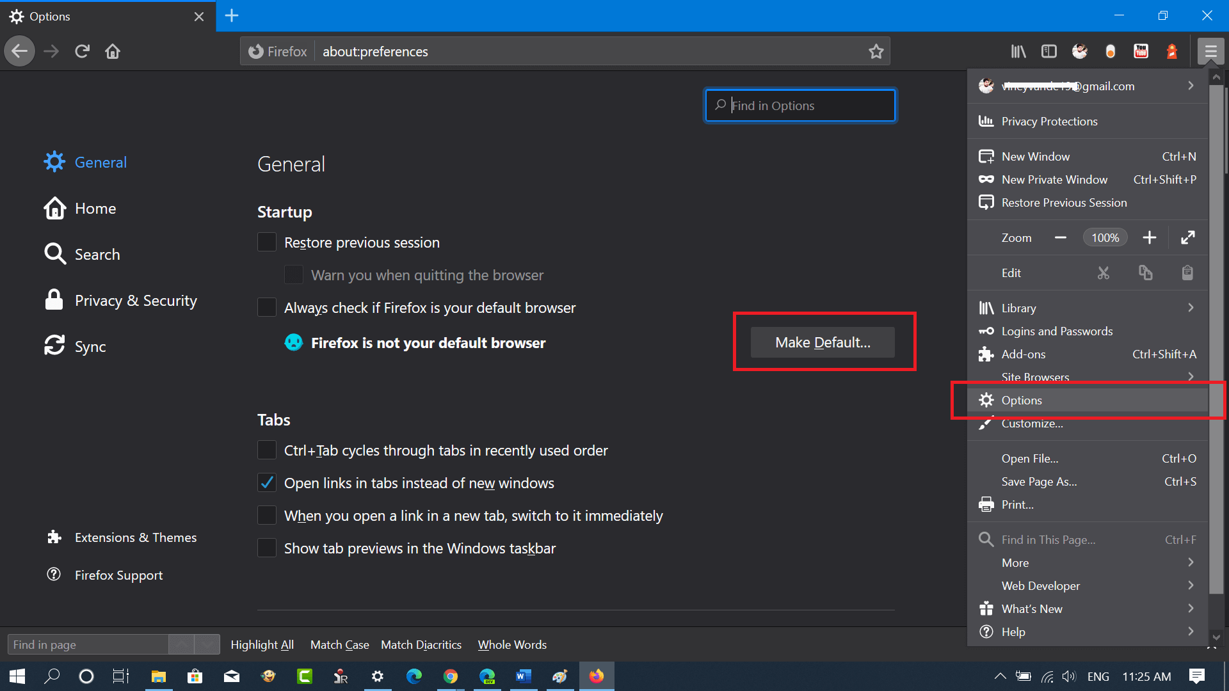Viewport: 1229px width, 691px height.
Task: Open the Action Center notification icon
Action: pyautogui.click(x=1197, y=676)
